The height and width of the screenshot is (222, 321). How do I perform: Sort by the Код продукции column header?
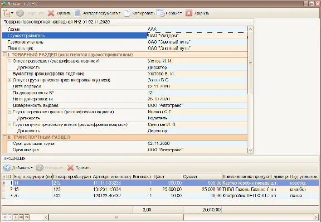[33, 176]
